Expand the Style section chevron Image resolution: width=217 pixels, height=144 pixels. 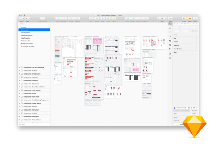196,35
